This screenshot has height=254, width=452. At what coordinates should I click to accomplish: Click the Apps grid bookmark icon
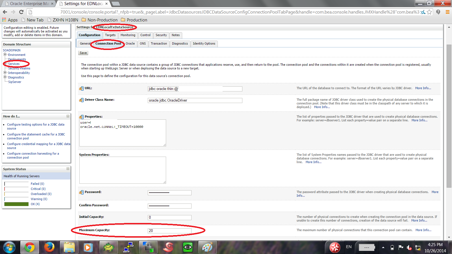click(4, 20)
